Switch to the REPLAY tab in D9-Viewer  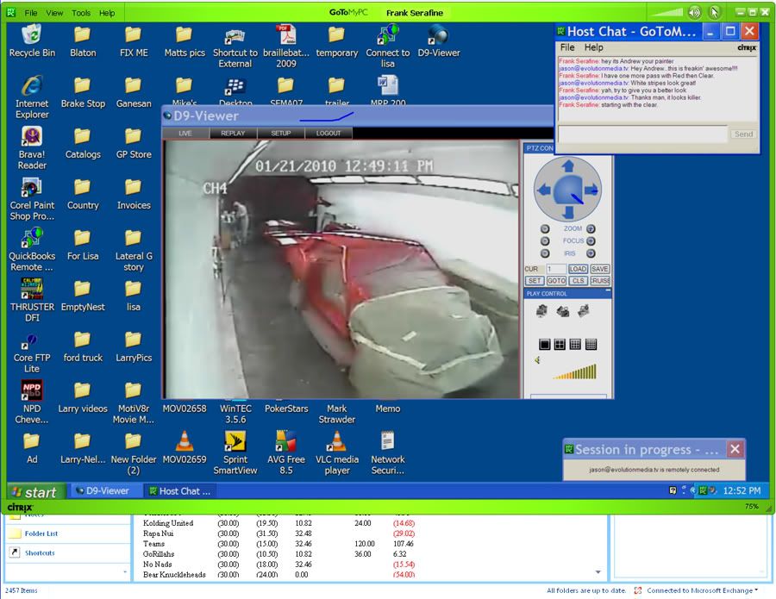point(233,134)
